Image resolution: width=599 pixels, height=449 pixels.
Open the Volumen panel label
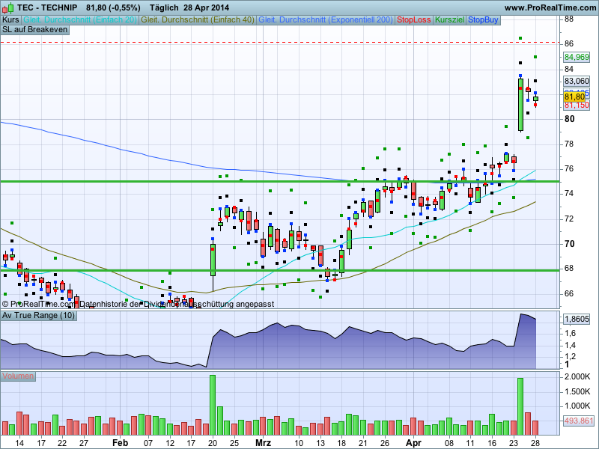(x=18, y=376)
